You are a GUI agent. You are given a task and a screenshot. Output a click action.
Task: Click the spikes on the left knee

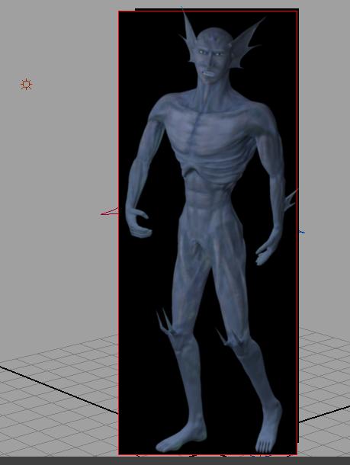click(165, 322)
